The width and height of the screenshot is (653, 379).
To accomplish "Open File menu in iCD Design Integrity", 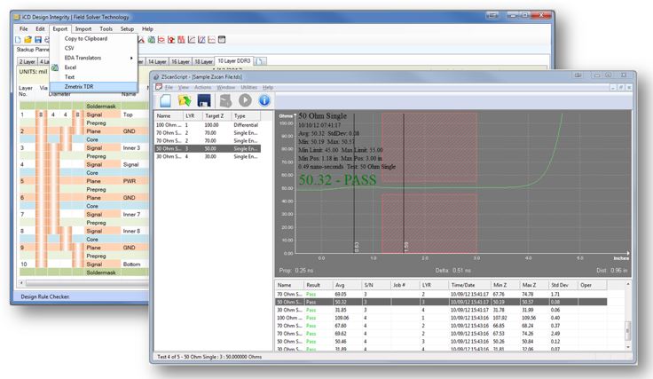I will click(x=24, y=28).
